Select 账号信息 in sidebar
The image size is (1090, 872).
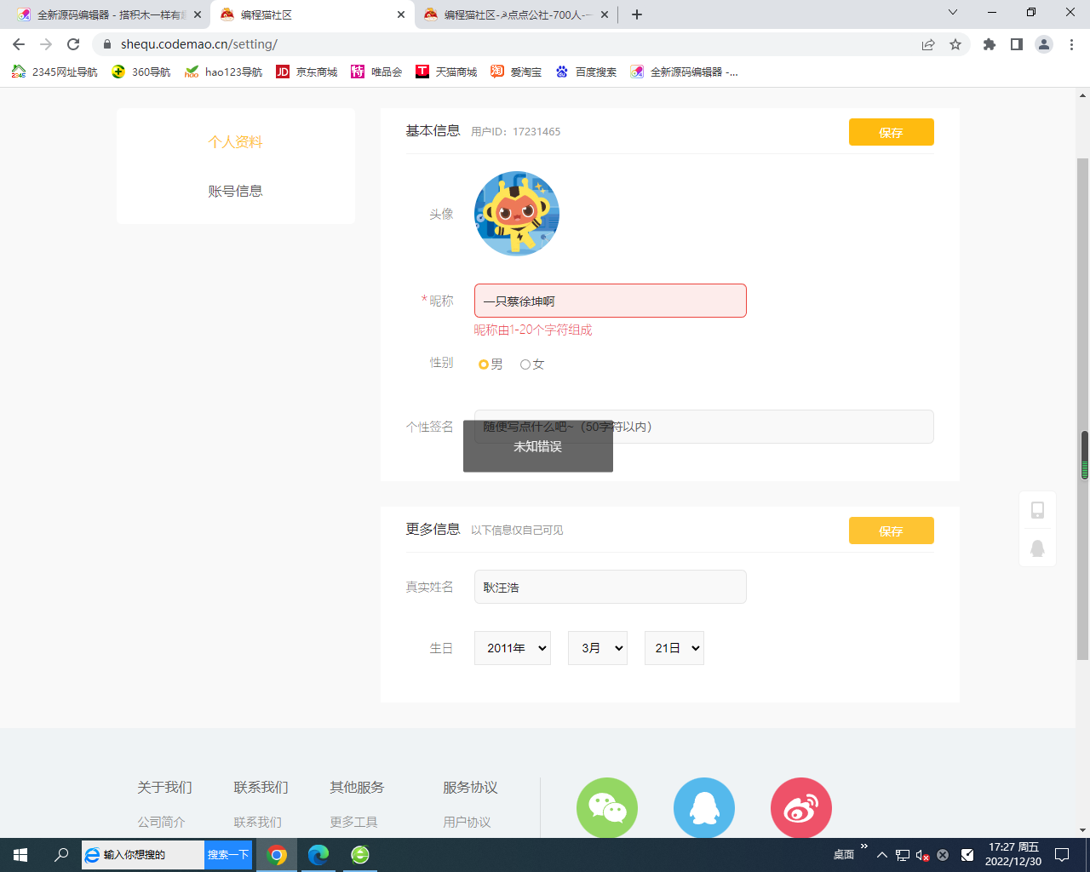tap(236, 191)
